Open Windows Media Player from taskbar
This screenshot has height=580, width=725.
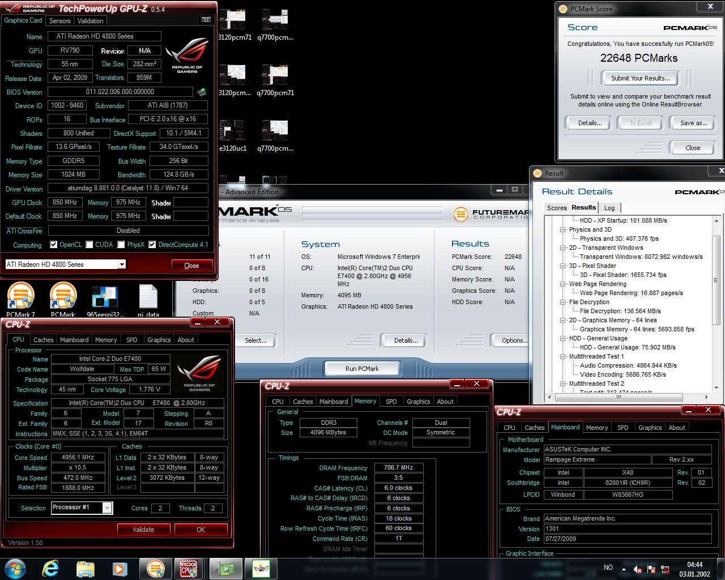120,568
